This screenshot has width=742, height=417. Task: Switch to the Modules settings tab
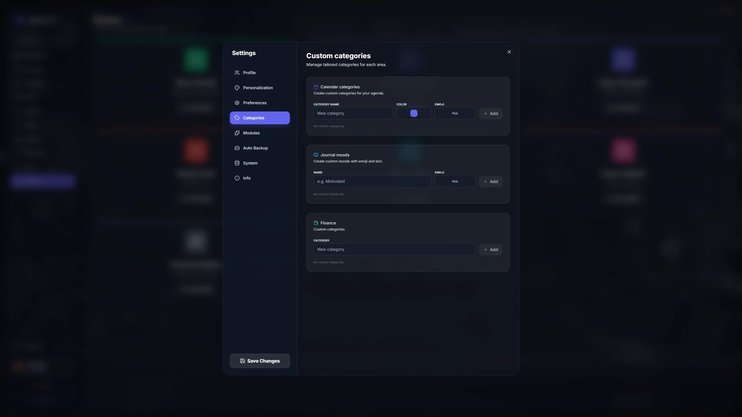[x=251, y=133]
